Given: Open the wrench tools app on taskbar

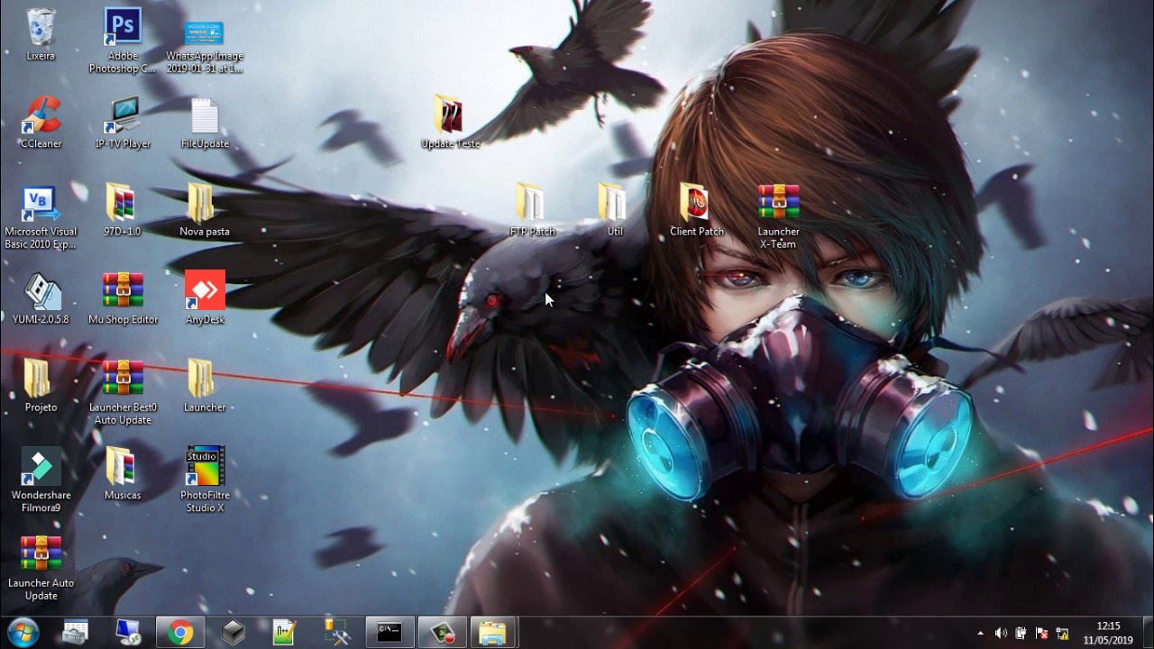Looking at the screenshot, I should pos(337,633).
